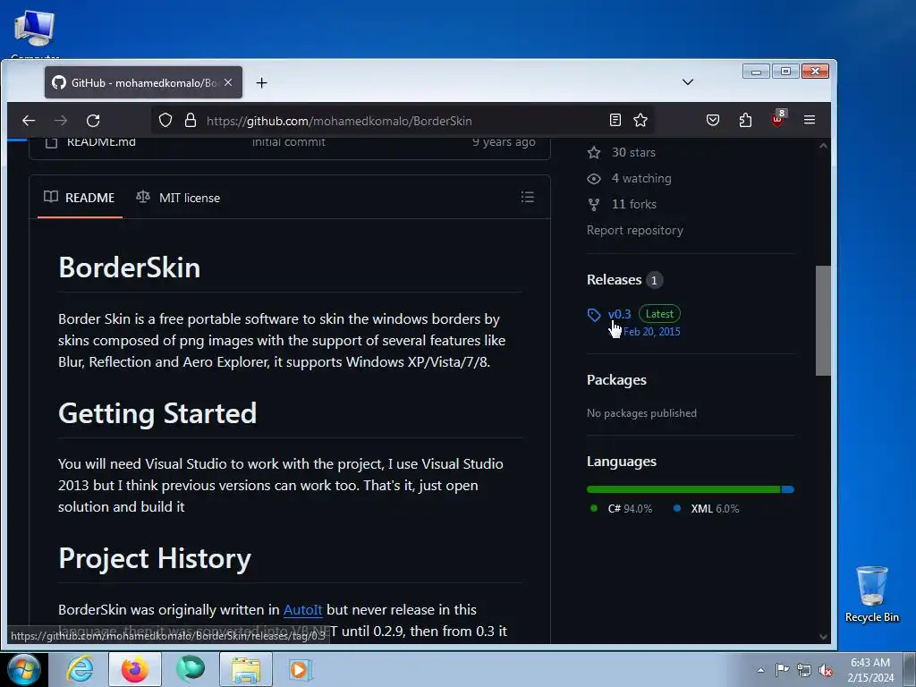Click the Project History heading
The width and height of the screenshot is (916, 687).
click(155, 558)
